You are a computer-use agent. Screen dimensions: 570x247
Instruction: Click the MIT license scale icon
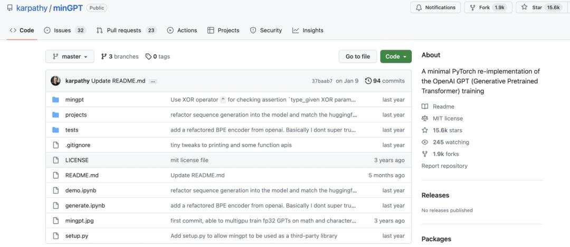pyautogui.click(x=425, y=118)
